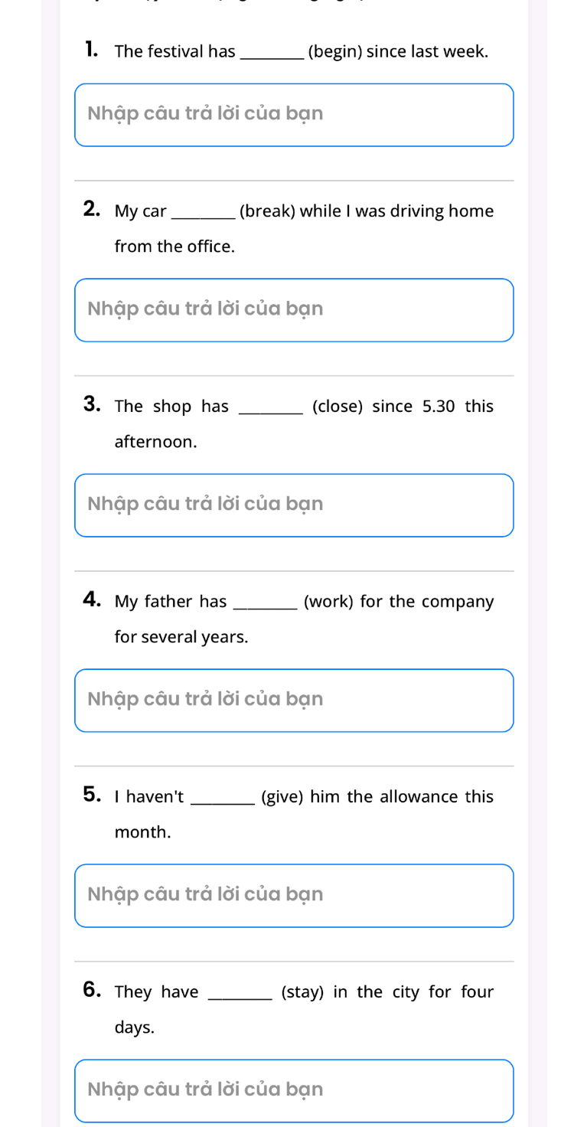Click the "(break)" verb hint
The height and width of the screenshot is (1127, 574).
267,211
